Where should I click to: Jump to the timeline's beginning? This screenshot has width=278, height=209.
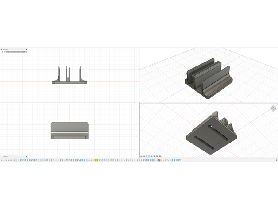click(x=1, y=160)
